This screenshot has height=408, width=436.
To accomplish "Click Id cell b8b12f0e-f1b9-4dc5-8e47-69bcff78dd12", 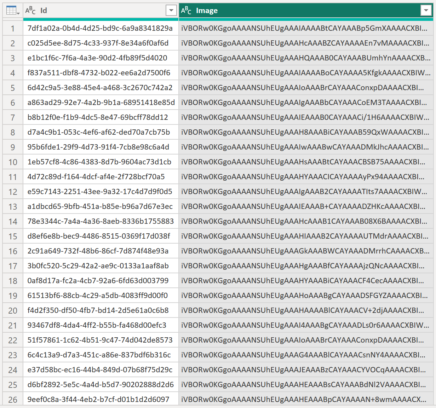I will [x=101, y=117].
